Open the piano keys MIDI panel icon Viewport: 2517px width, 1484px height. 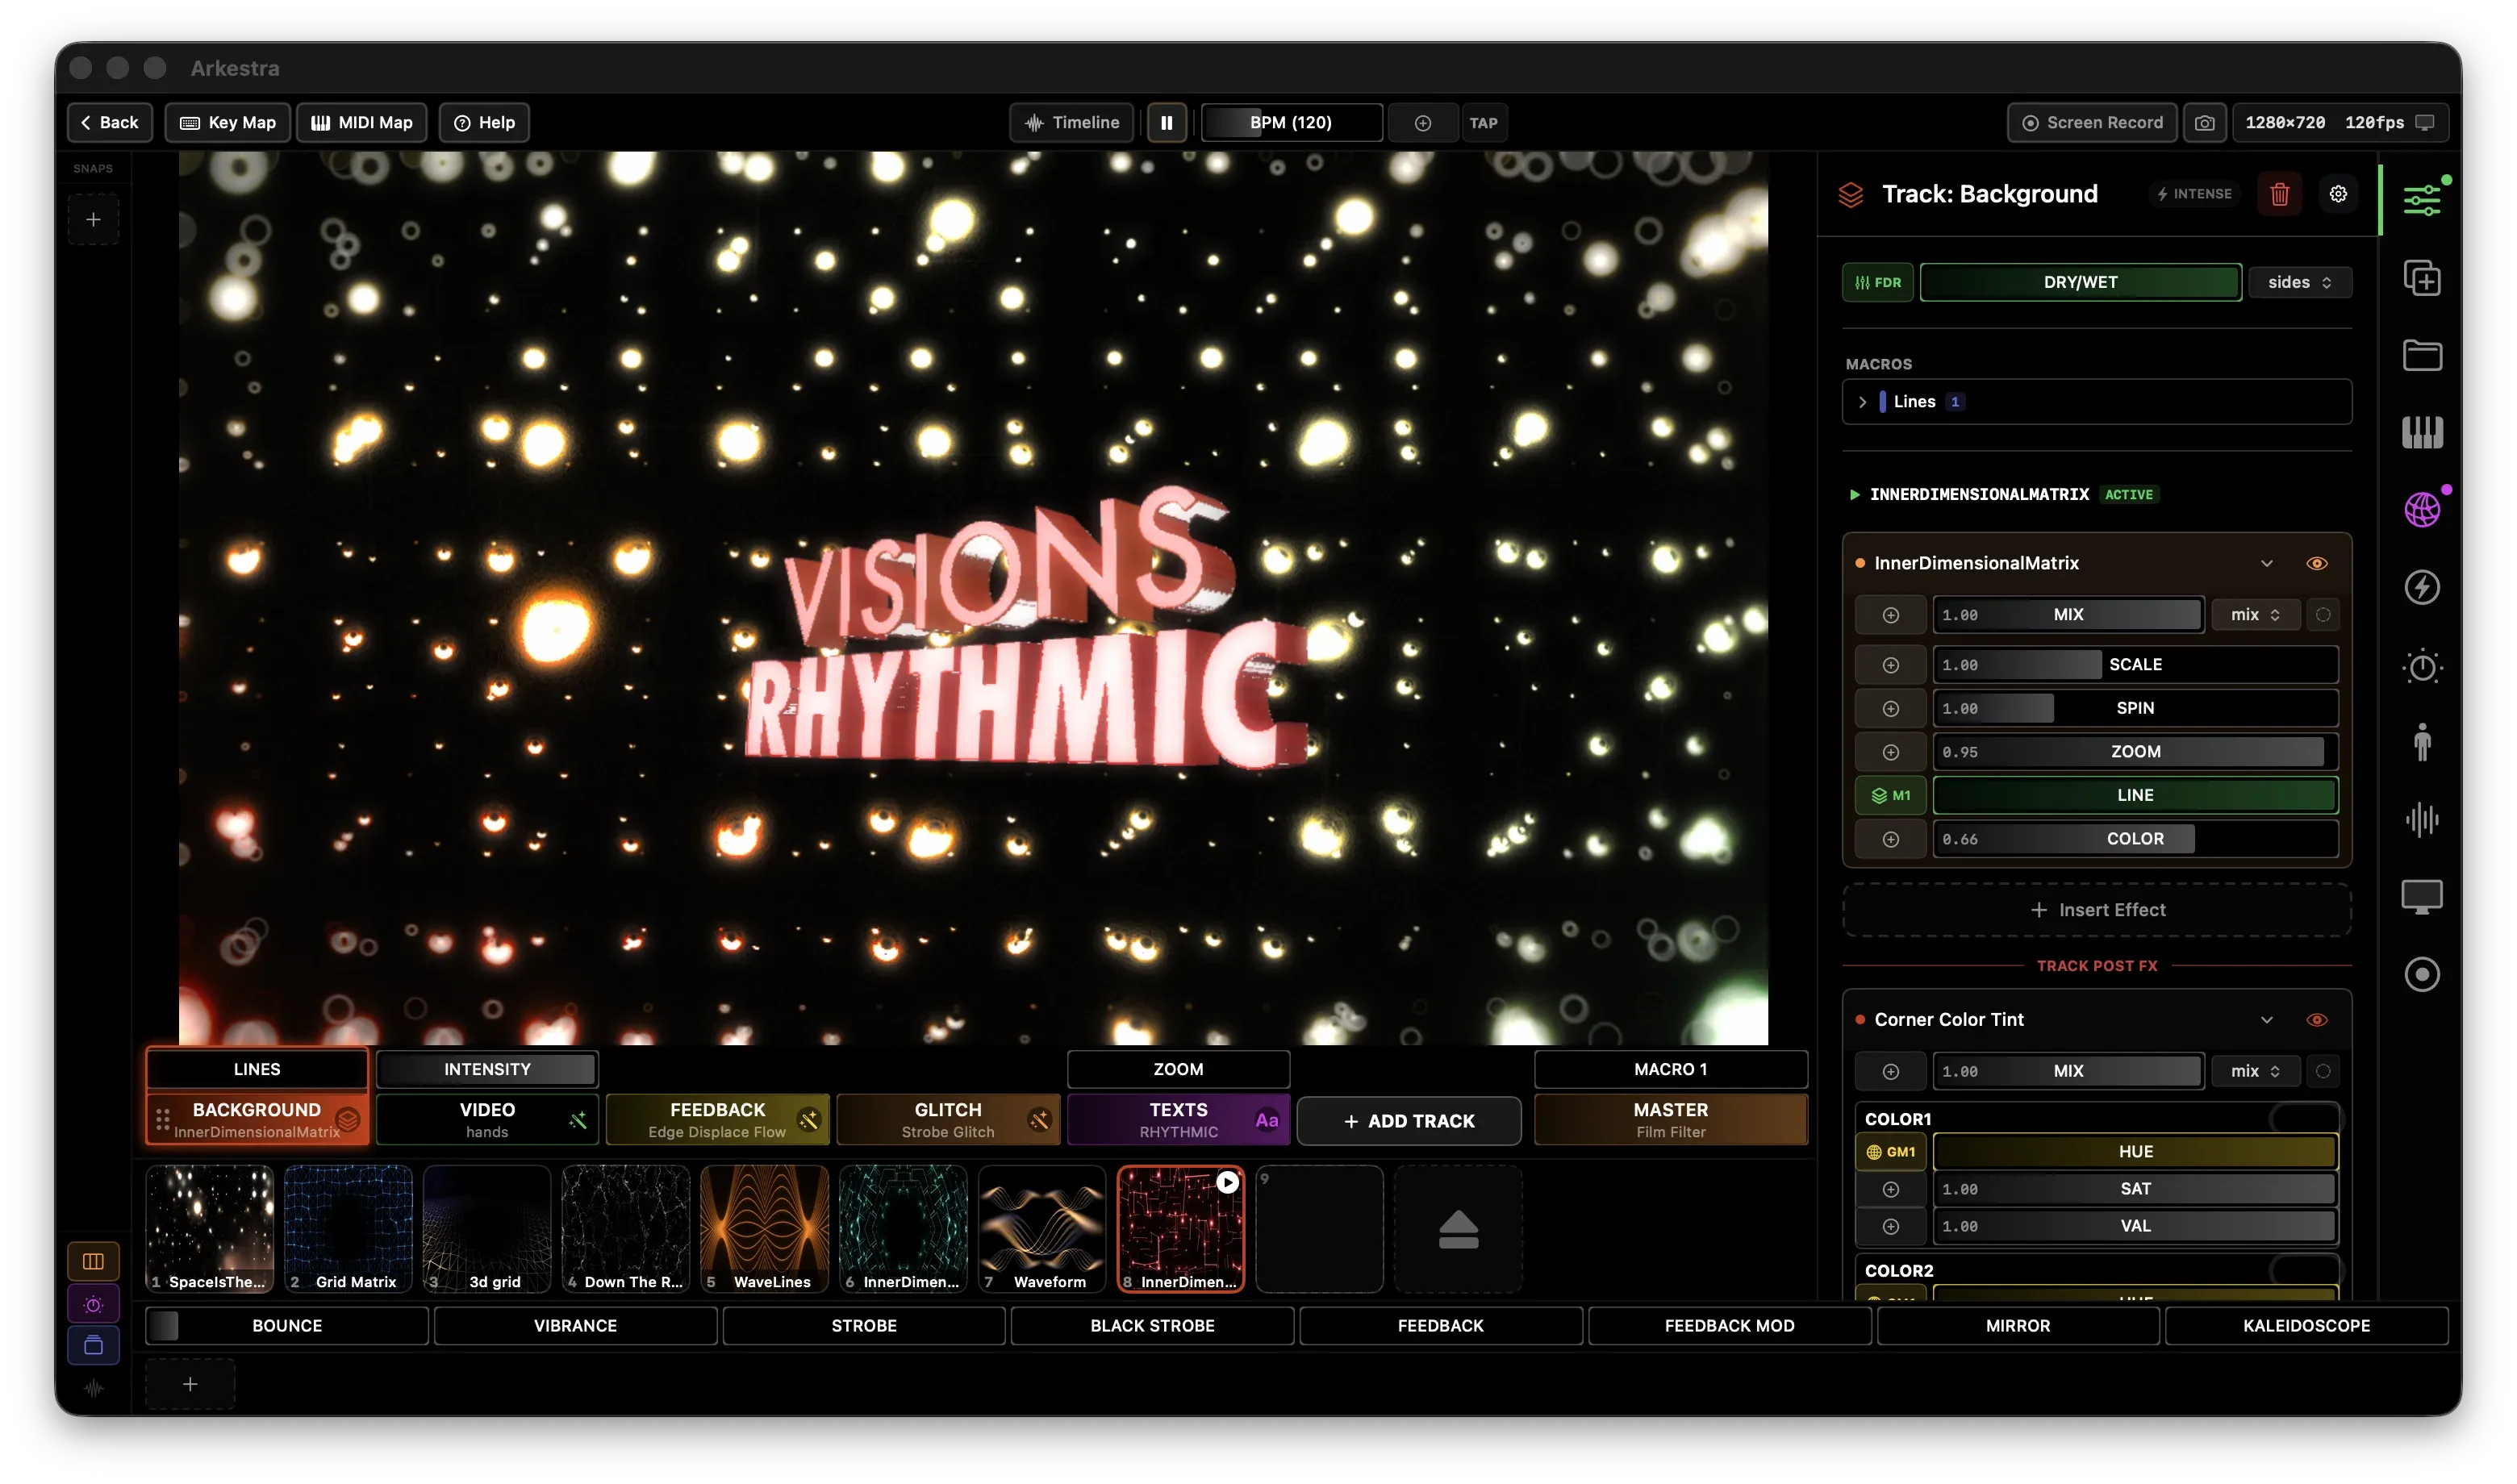click(2421, 432)
